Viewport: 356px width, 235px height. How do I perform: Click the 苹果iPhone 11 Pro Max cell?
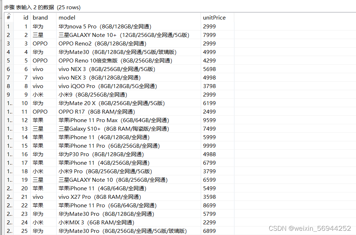click(x=114, y=120)
